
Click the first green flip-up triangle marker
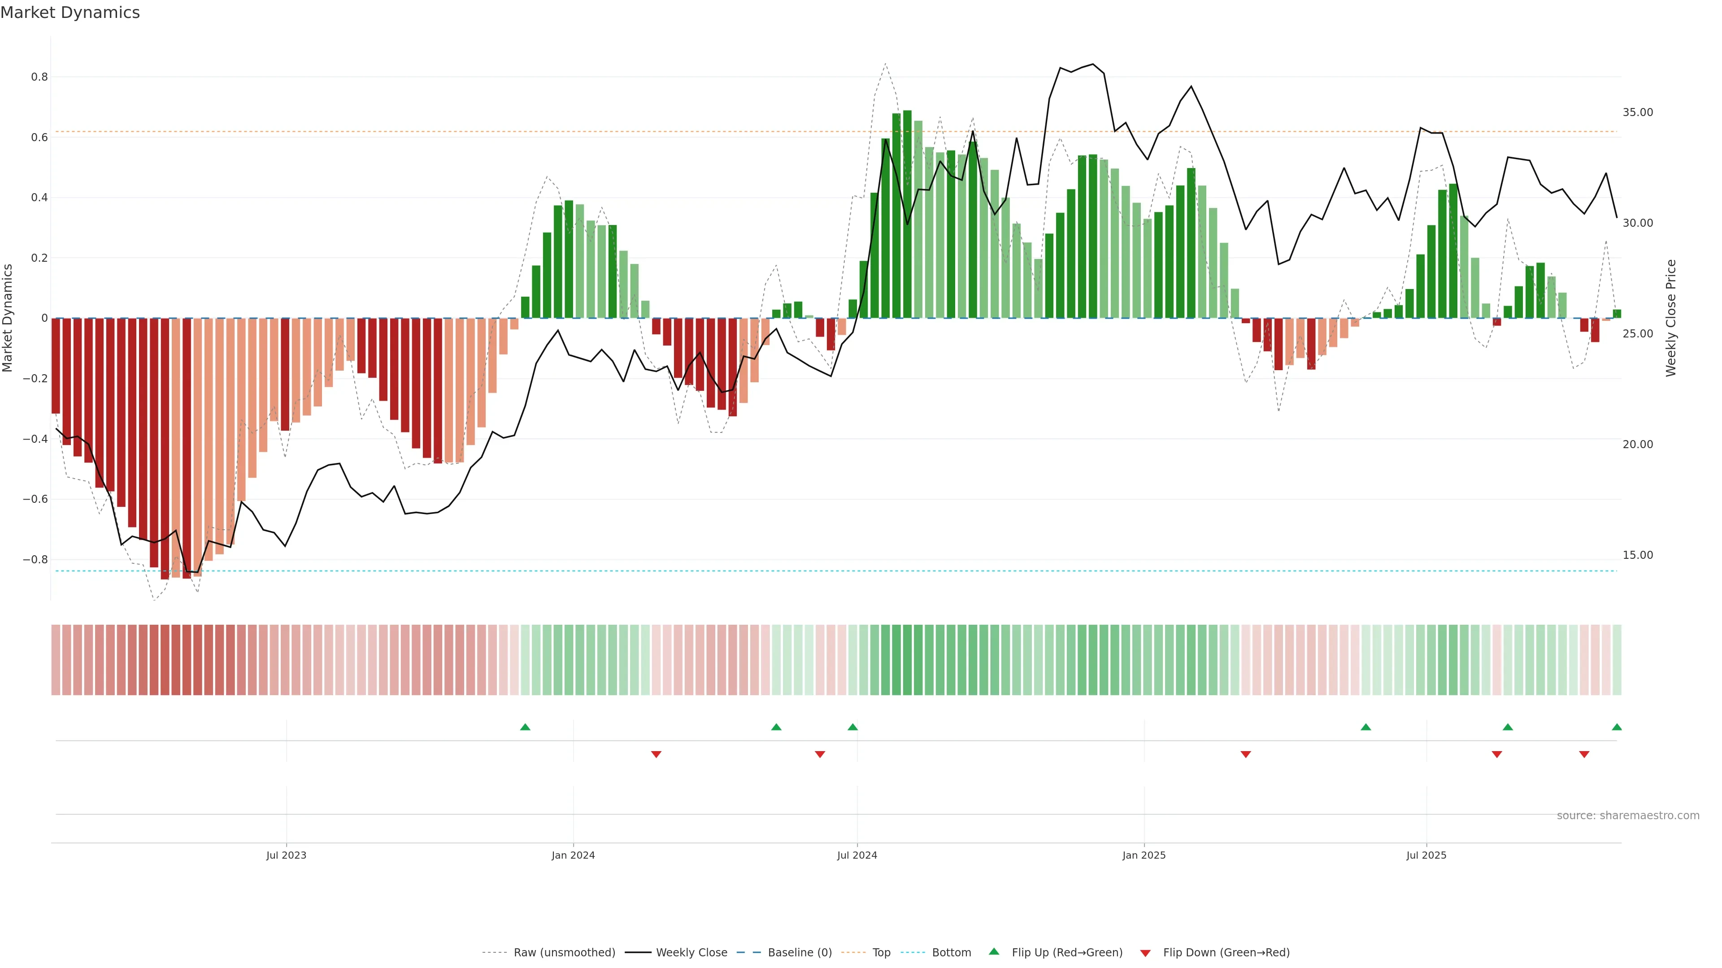point(525,727)
